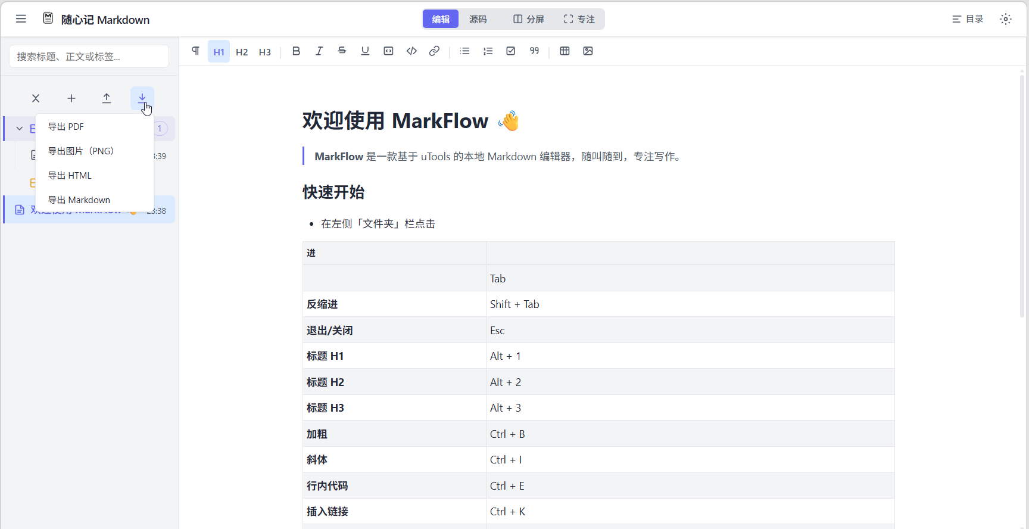Choose 导出图片（PNG）option
Image resolution: width=1029 pixels, height=529 pixels.
[95, 151]
